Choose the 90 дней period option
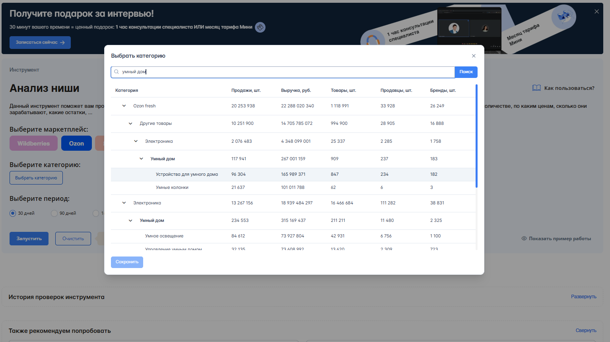Viewport: 610px width, 342px height. click(54, 213)
